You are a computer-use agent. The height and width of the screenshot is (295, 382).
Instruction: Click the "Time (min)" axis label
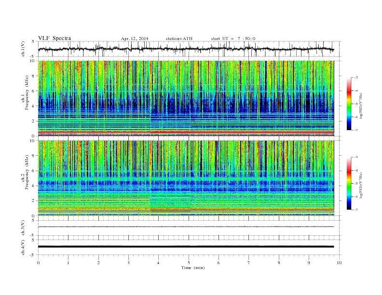coord(193,268)
